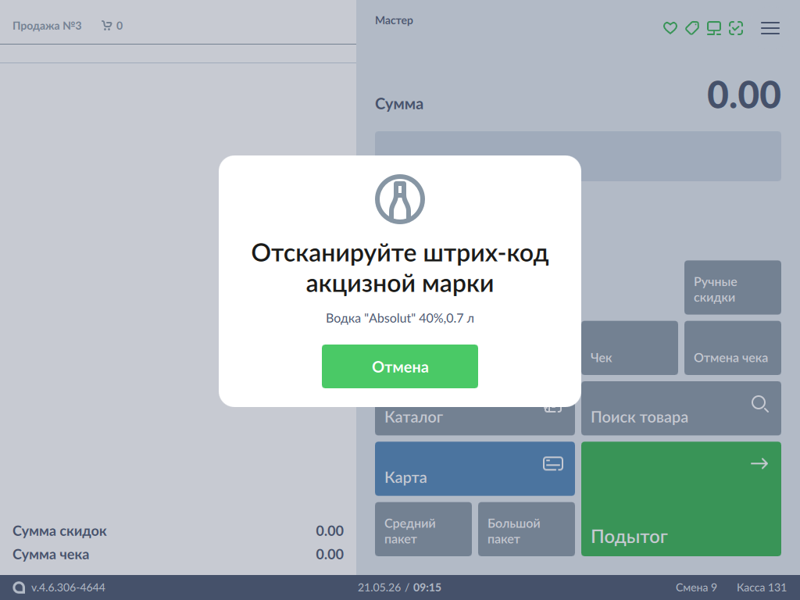
Task: Add Средний пакет
Action: [423, 529]
